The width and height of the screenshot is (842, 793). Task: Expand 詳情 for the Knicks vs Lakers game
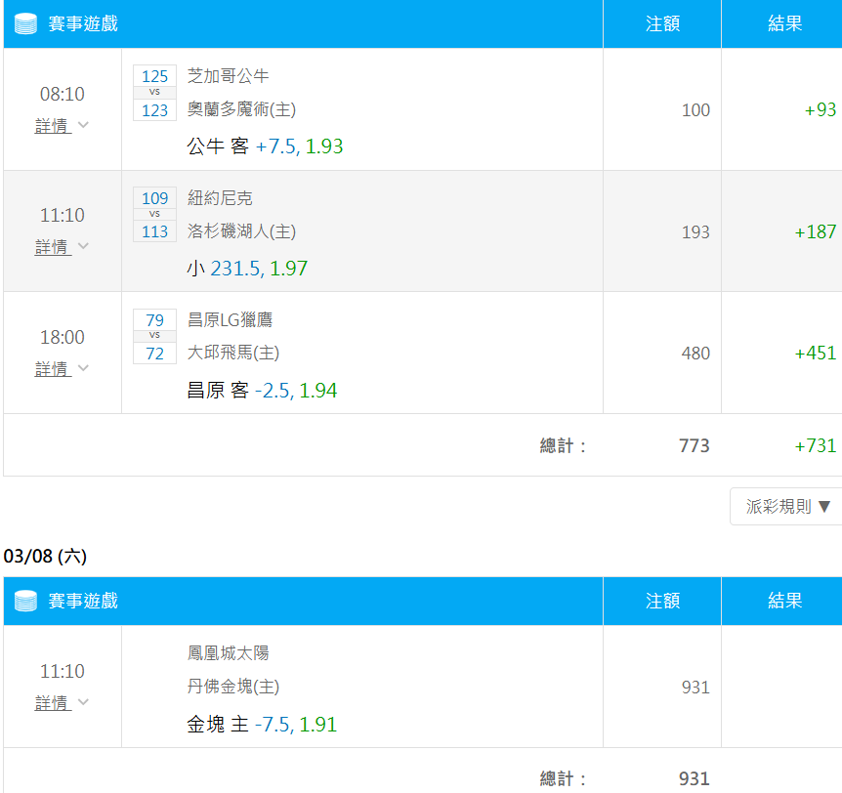(x=53, y=247)
